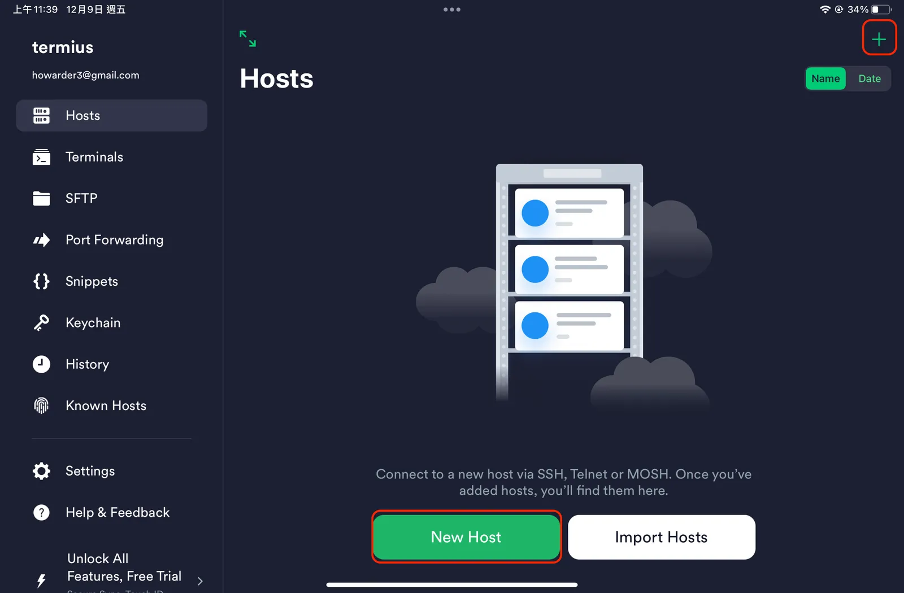Open the Settings gear icon
Image resolution: width=904 pixels, height=593 pixels.
click(x=41, y=471)
